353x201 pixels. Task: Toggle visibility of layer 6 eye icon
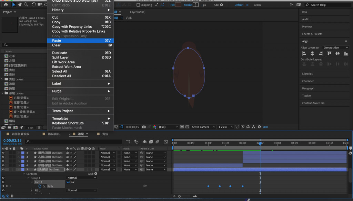pyautogui.click(x=3, y=165)
